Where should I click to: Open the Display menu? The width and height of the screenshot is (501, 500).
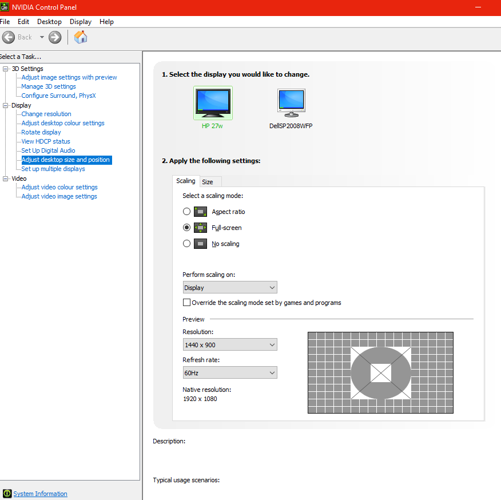[81, 22]
